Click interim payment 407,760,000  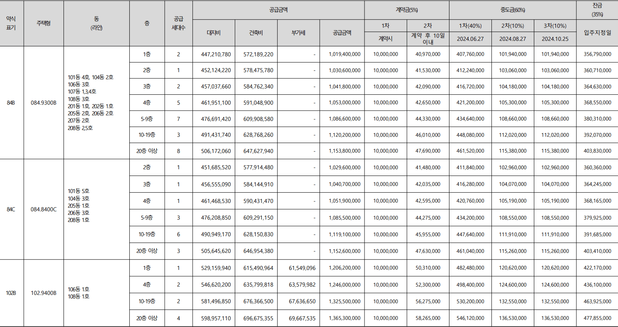[x=470, y=54]
